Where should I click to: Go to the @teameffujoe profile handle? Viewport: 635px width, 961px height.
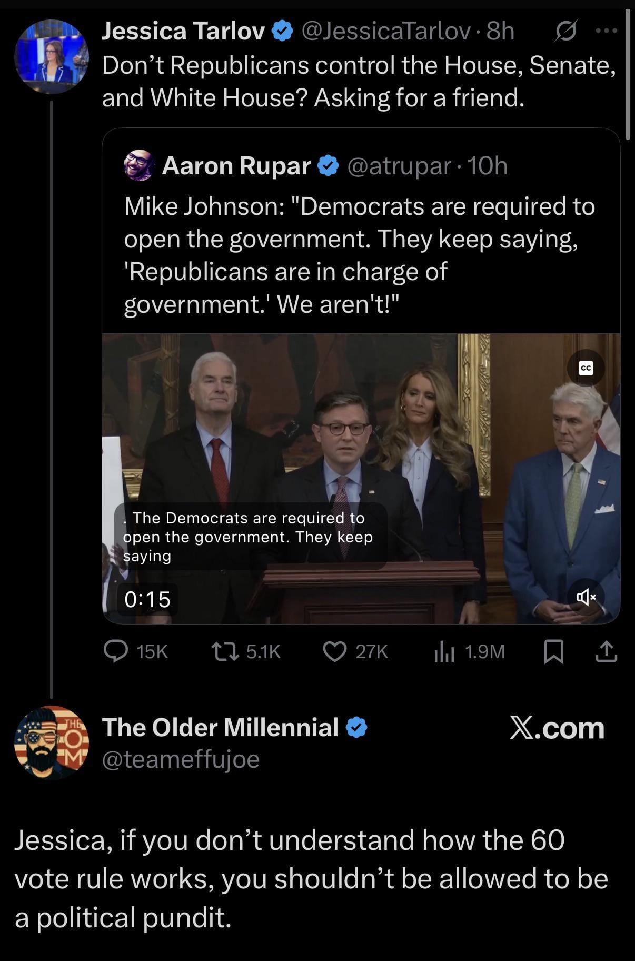pyautogui.click(x=180, y=759)
